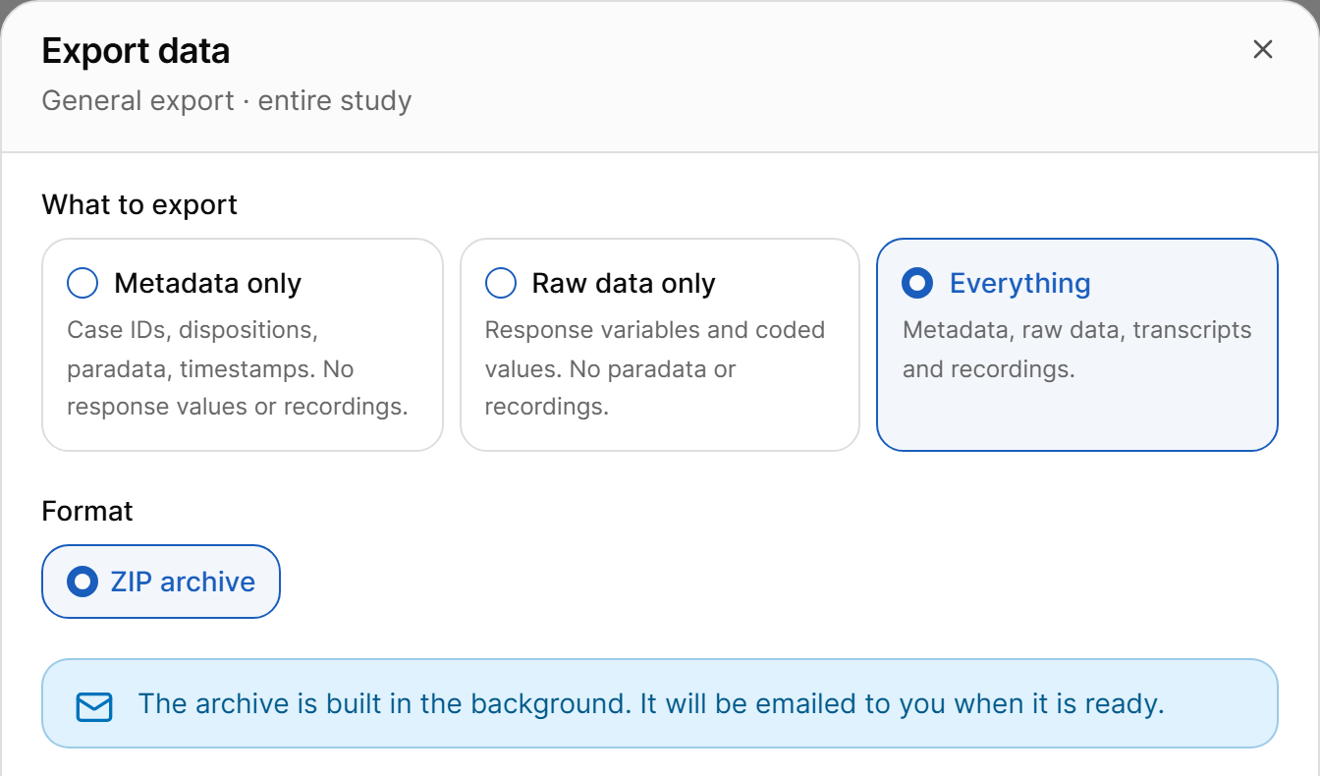The image size is (1320, 776).
Task: Click the "Response variables and coded values" description
Action: click(x=655, y=368)
